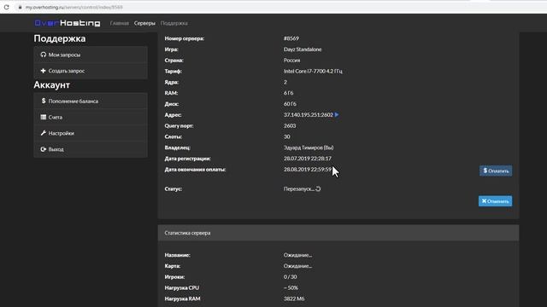Screen dimensions: 547x307
Task: Click the Поддержка sidebar heading
Action: coord(60,38)
